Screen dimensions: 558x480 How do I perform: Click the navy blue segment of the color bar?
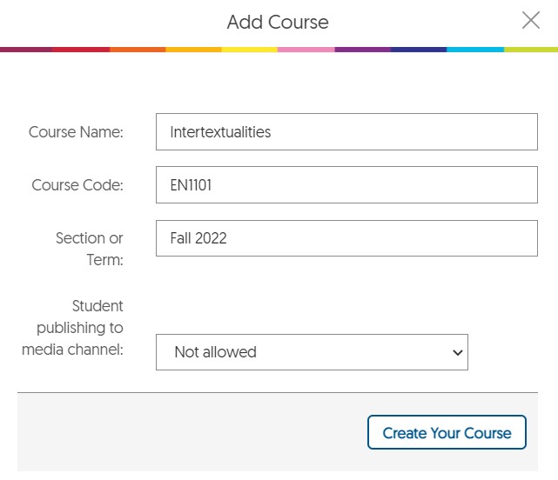click(418, 50)
